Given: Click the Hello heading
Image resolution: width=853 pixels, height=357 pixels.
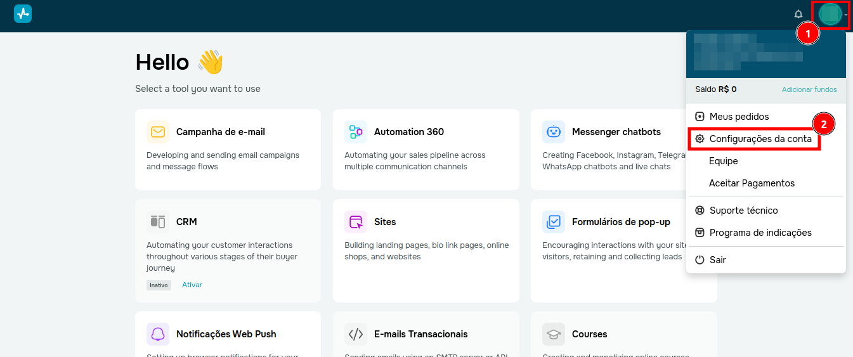Looking at the screenshot, I should pos(162,62).
